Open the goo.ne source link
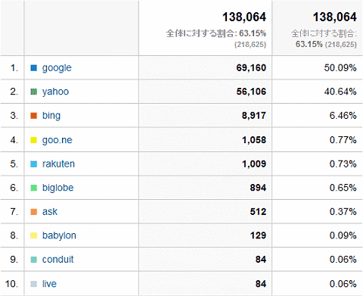The image size is (363, 296). tap(57, 140)
